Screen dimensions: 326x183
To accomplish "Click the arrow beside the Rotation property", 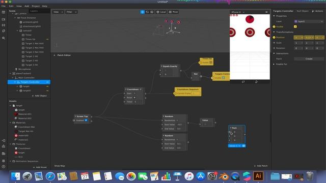I will pos(274,48).
